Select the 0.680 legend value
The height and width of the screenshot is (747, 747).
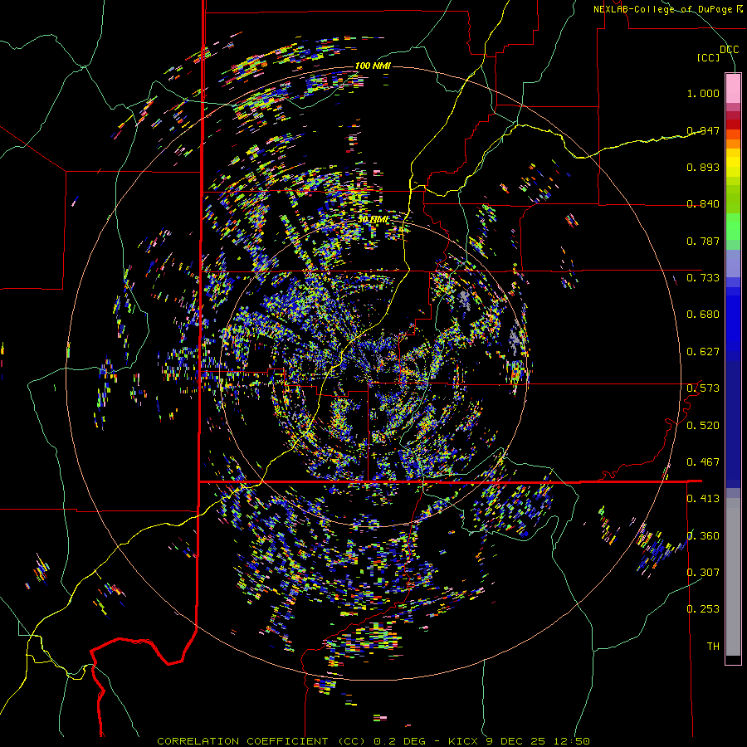tap(703, 315)
